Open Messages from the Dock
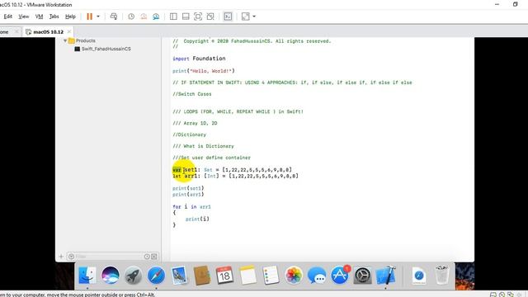 point(317,276)
